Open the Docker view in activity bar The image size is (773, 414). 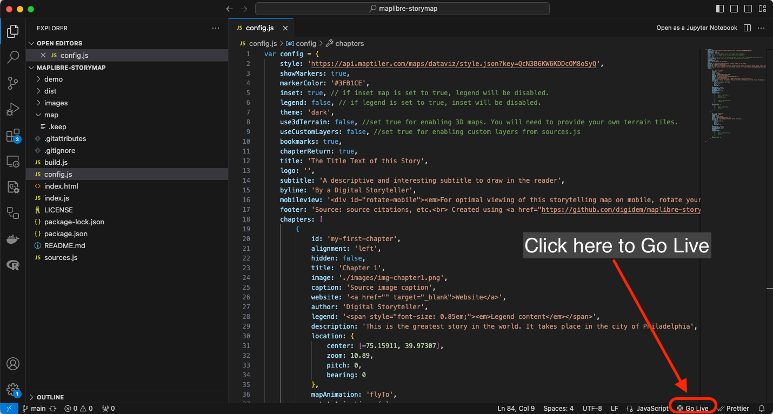pyautogui.click(x=13, y=239)
